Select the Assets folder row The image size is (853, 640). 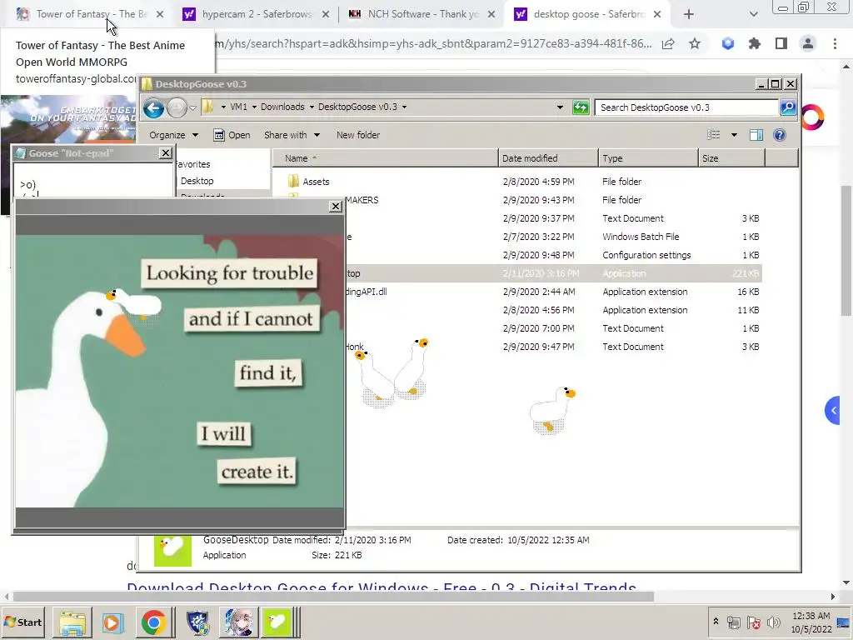521,181
